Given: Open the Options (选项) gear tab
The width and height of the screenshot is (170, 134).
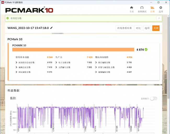Looking at the screenshot, I should 161,9.
